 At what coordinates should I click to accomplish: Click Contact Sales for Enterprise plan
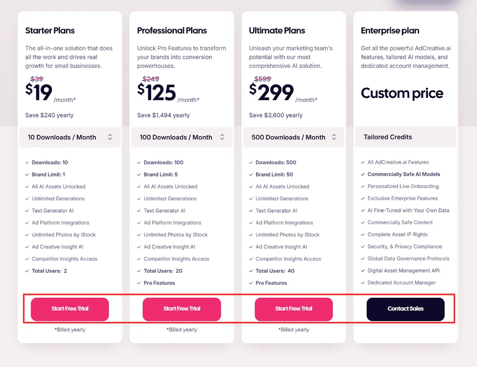point(405,309)
